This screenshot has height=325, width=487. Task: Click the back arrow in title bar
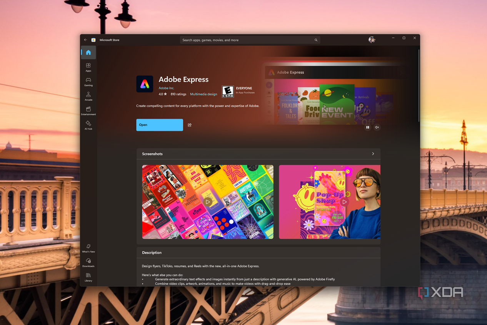pos(86,40)
